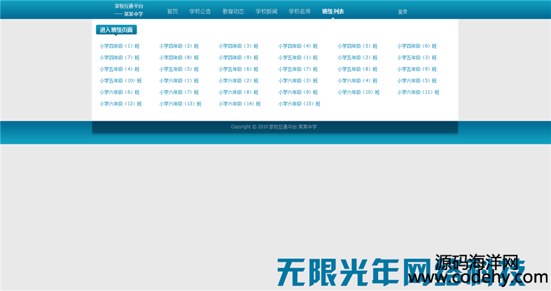Click the 家校互通平台 site logo title
Viewport: 551px width, 291px height.
[129, 6]
